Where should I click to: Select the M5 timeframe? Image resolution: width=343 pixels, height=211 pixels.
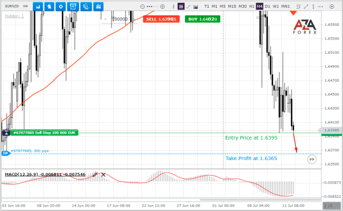pyautogui.click(x=222, y=7)
